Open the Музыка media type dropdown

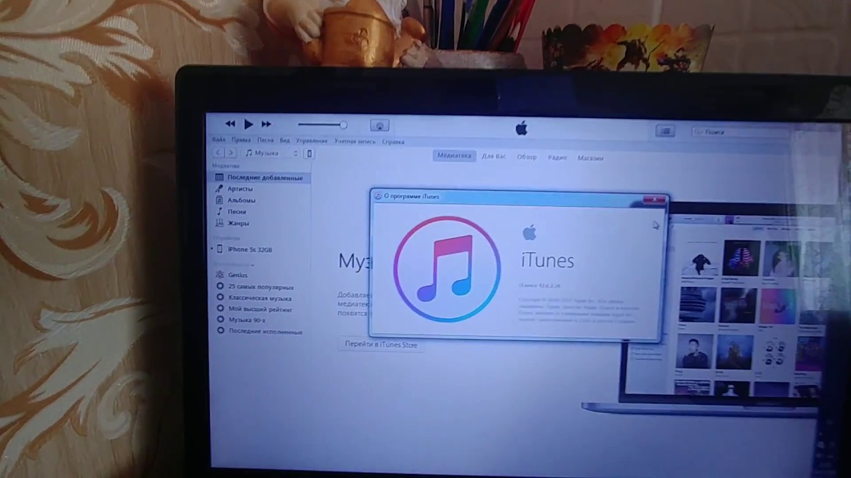[271, 153]
